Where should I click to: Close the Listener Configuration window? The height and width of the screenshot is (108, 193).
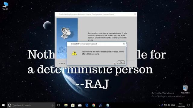click(x=135, y=14)
